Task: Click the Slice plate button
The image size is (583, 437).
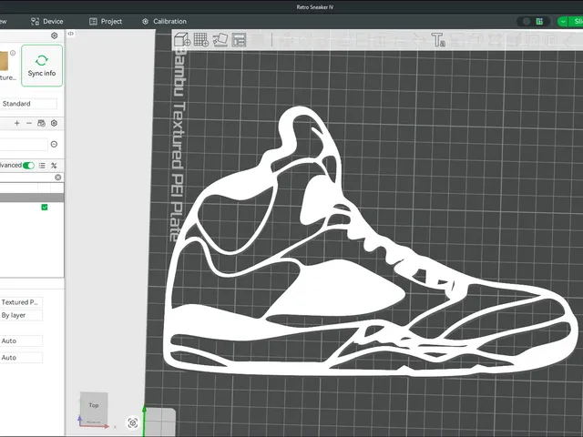Action: [x=577, y=22]
